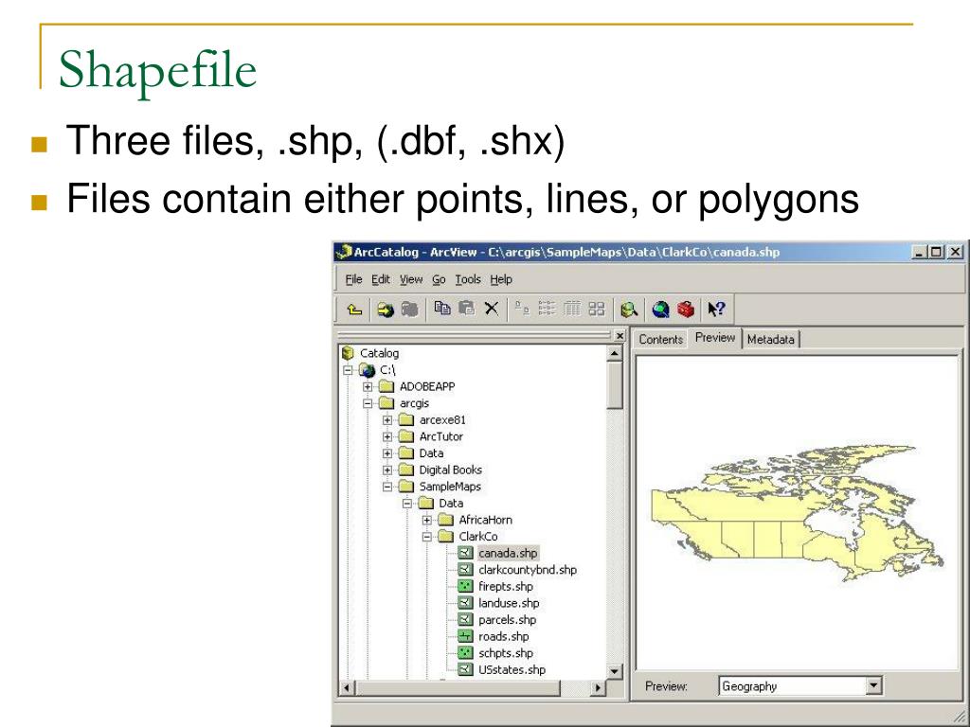Select firepts.shp in the tree

(x=506, y=586)
